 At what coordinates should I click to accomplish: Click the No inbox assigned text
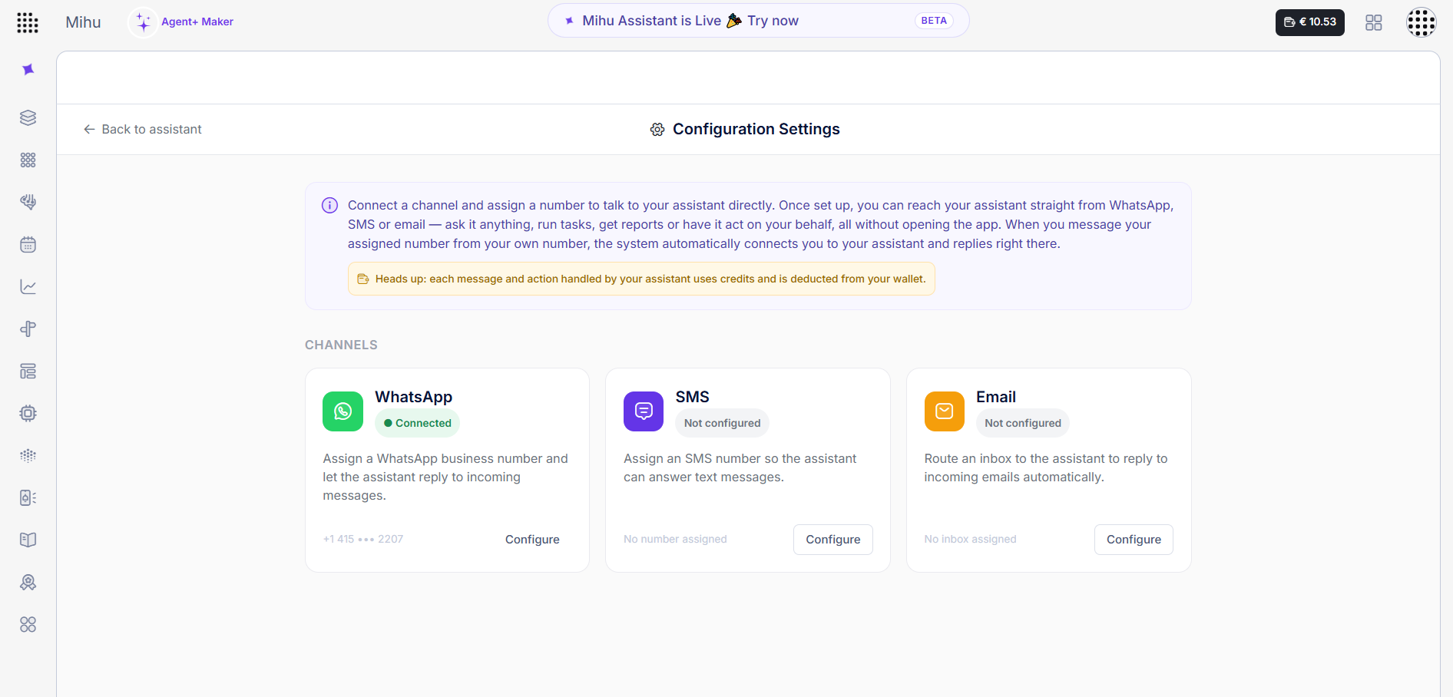point(970,539)
